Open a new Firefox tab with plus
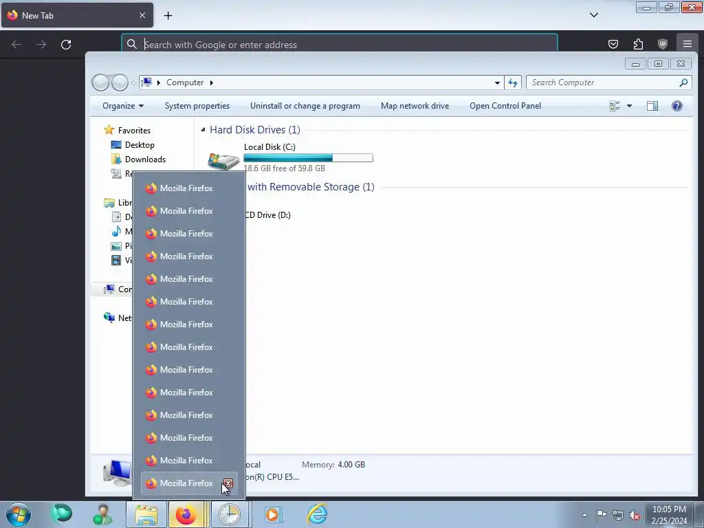 [168, 16]
